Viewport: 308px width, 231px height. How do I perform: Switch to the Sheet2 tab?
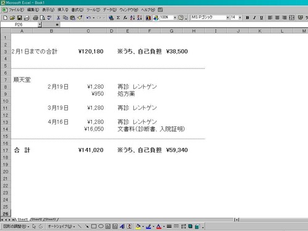coord(36,219)
